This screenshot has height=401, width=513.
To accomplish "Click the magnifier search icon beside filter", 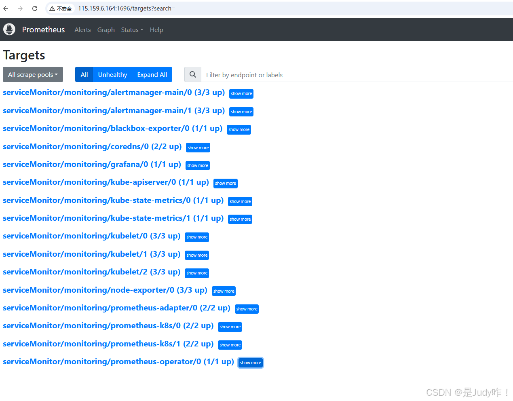I will pos(193,74).
